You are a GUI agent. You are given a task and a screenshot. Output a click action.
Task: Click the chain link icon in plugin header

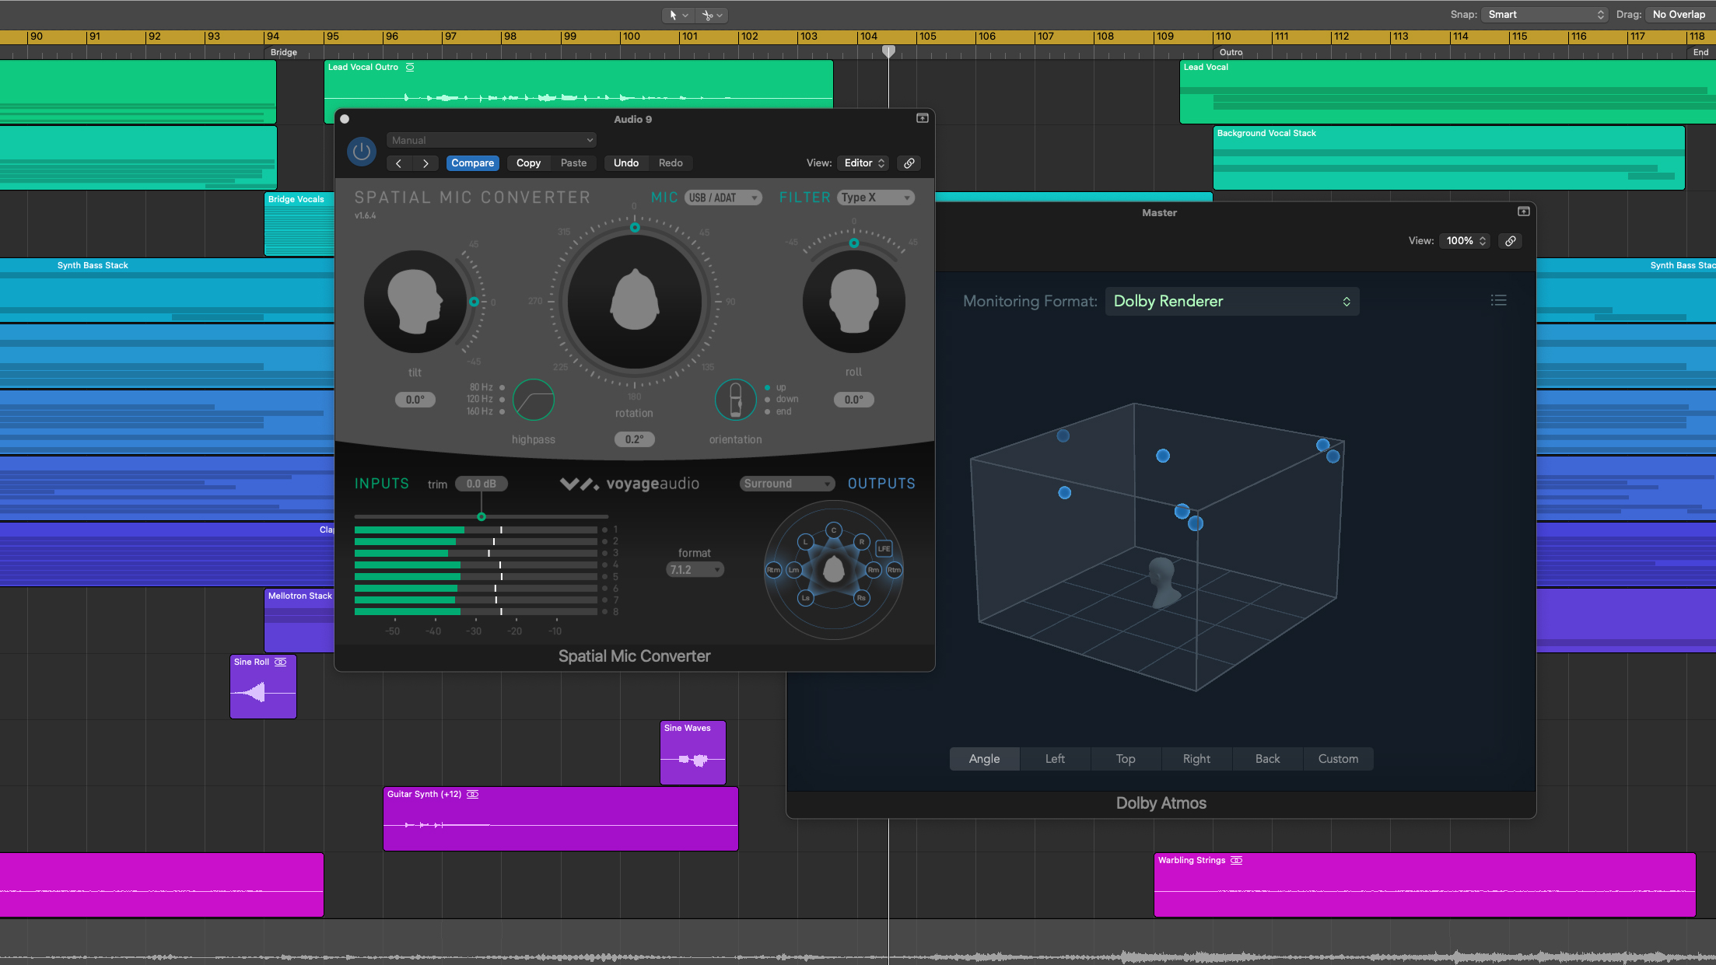(909, 163)
